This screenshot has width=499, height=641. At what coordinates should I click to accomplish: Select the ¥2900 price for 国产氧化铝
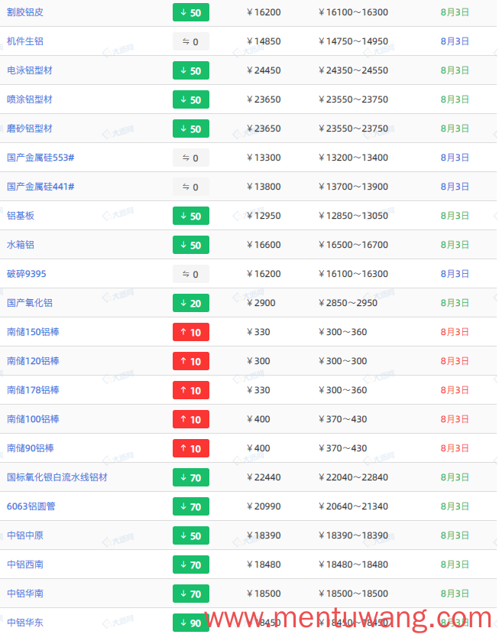point(261,303)
